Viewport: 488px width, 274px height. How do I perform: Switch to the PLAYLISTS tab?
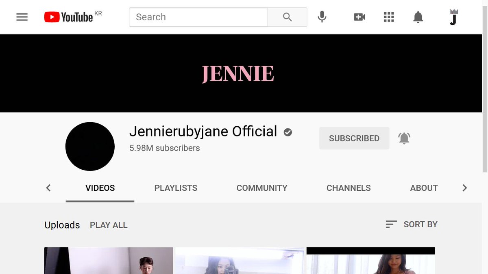click(x=176, y=188)
